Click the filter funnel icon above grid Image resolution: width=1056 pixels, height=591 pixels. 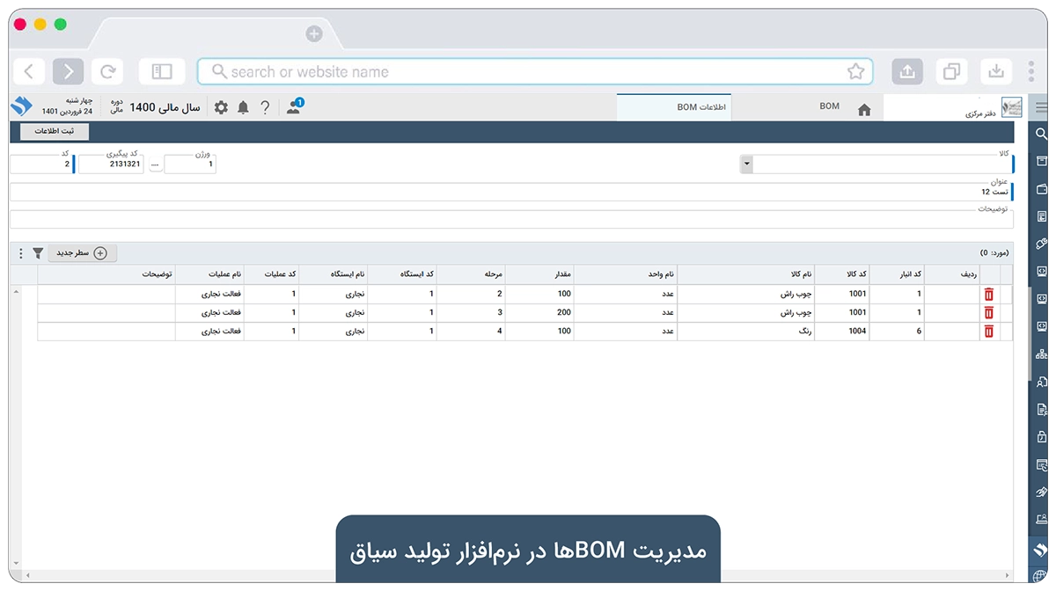click(38, 253)
